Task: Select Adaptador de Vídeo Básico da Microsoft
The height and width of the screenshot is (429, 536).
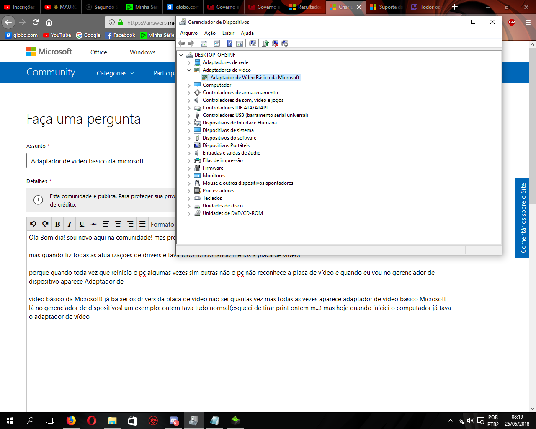Action: coord(250,78)
